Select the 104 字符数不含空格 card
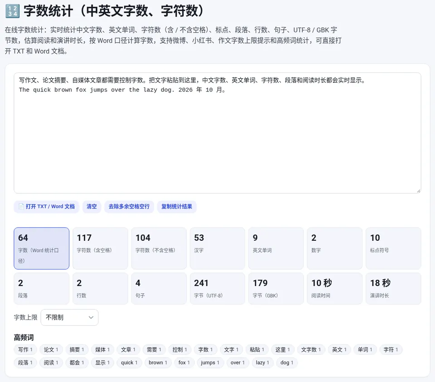This screenshot has width=435, height=382. pos(159,248)
